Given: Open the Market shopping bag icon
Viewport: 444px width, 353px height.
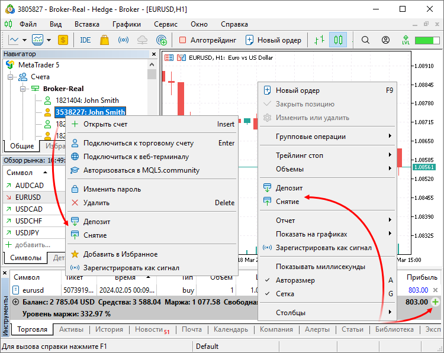Looking at the screenshot, I should point(104,40).
